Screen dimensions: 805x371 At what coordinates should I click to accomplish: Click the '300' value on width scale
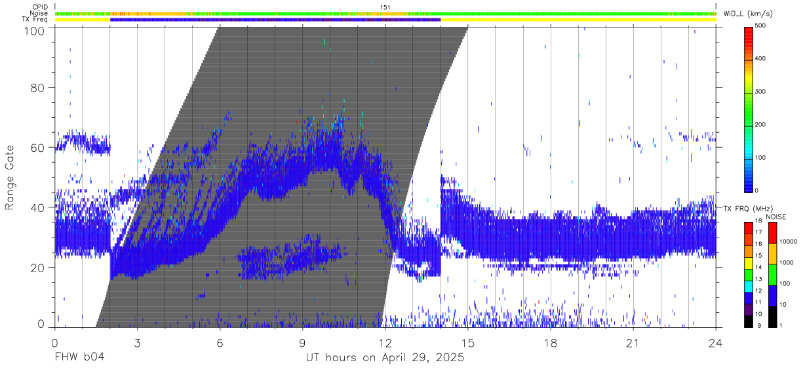[x=760, y=92]
